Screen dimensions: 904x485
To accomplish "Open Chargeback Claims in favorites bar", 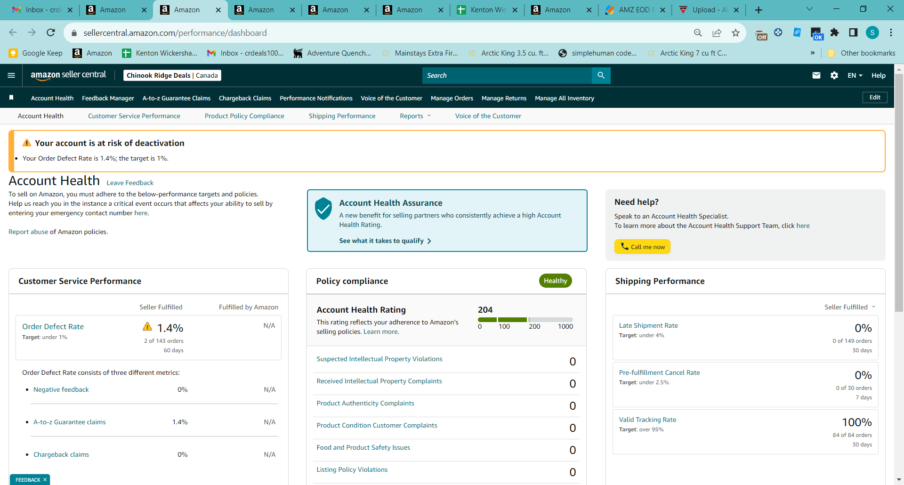I will 245,98.
